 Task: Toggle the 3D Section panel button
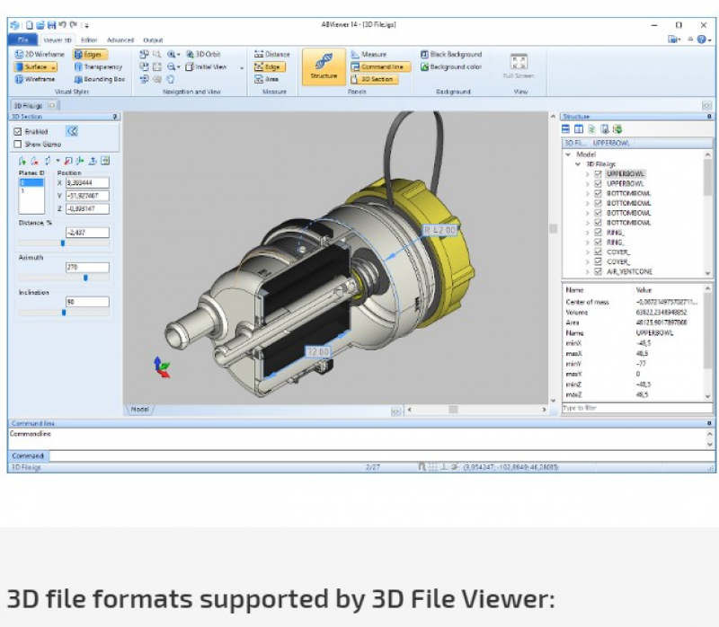374,79
